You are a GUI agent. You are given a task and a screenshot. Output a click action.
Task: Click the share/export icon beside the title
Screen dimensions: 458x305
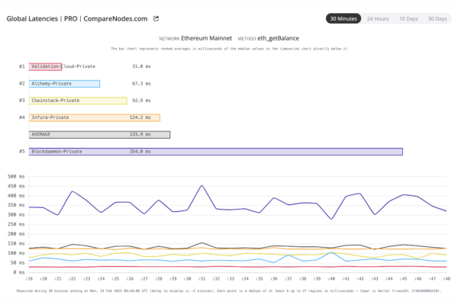point(156,18)
